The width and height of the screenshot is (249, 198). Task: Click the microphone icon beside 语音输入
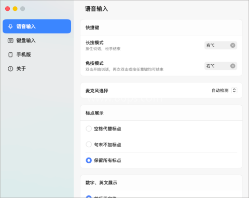point(10,26)
